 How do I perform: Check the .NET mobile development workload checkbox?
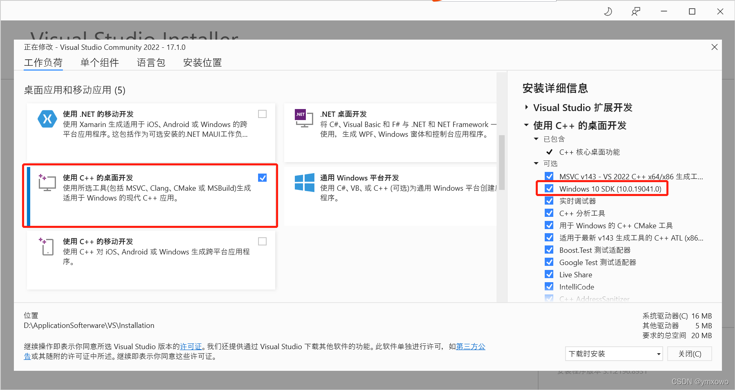[x=263, y=114]
